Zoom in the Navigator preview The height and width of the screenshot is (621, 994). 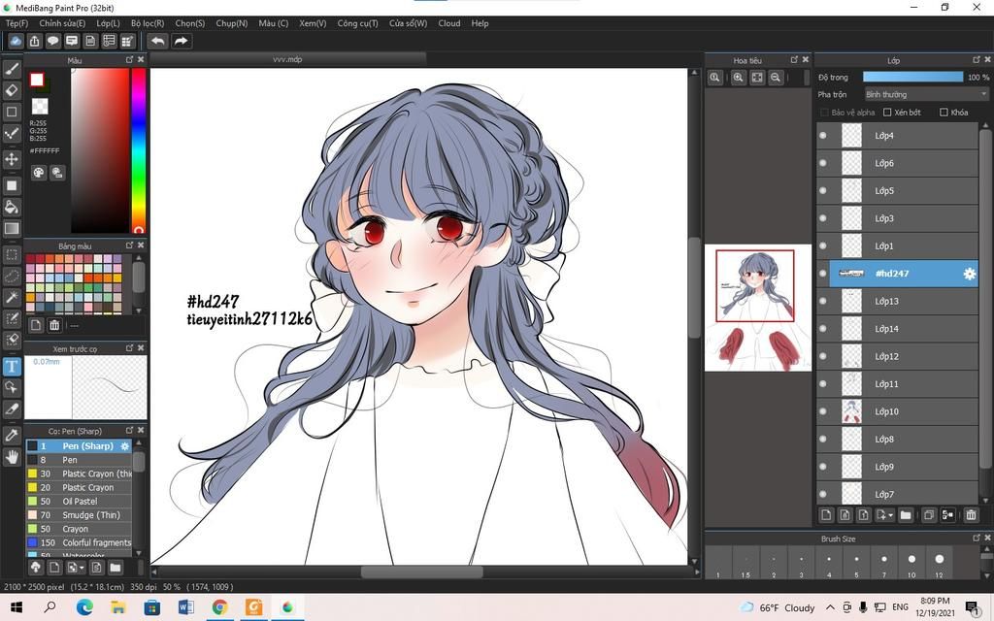click(738, 78)
